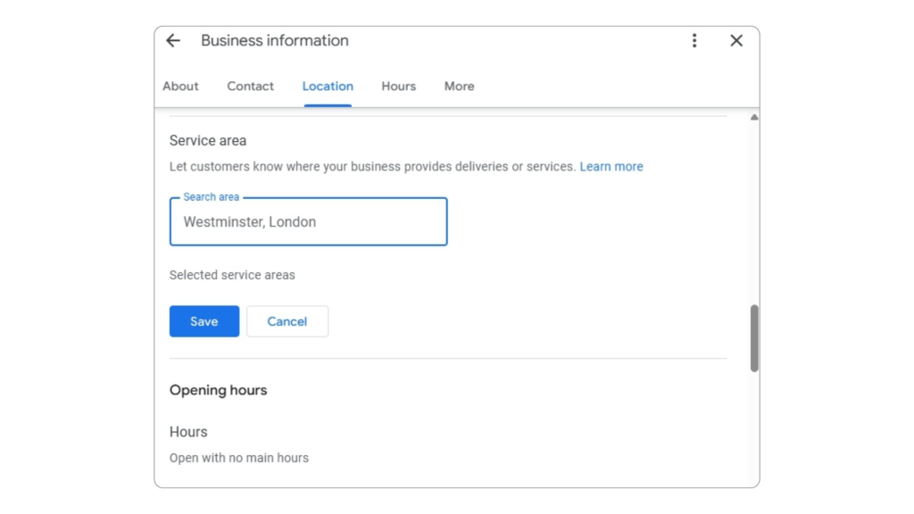Go back using the left arrow icon

tap(173, 40)
